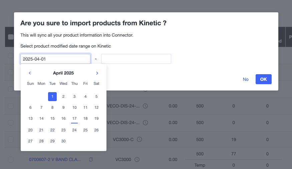This screenshot has height=169, width=292.
Task: Click the empty end date input field
Action: 136,59
